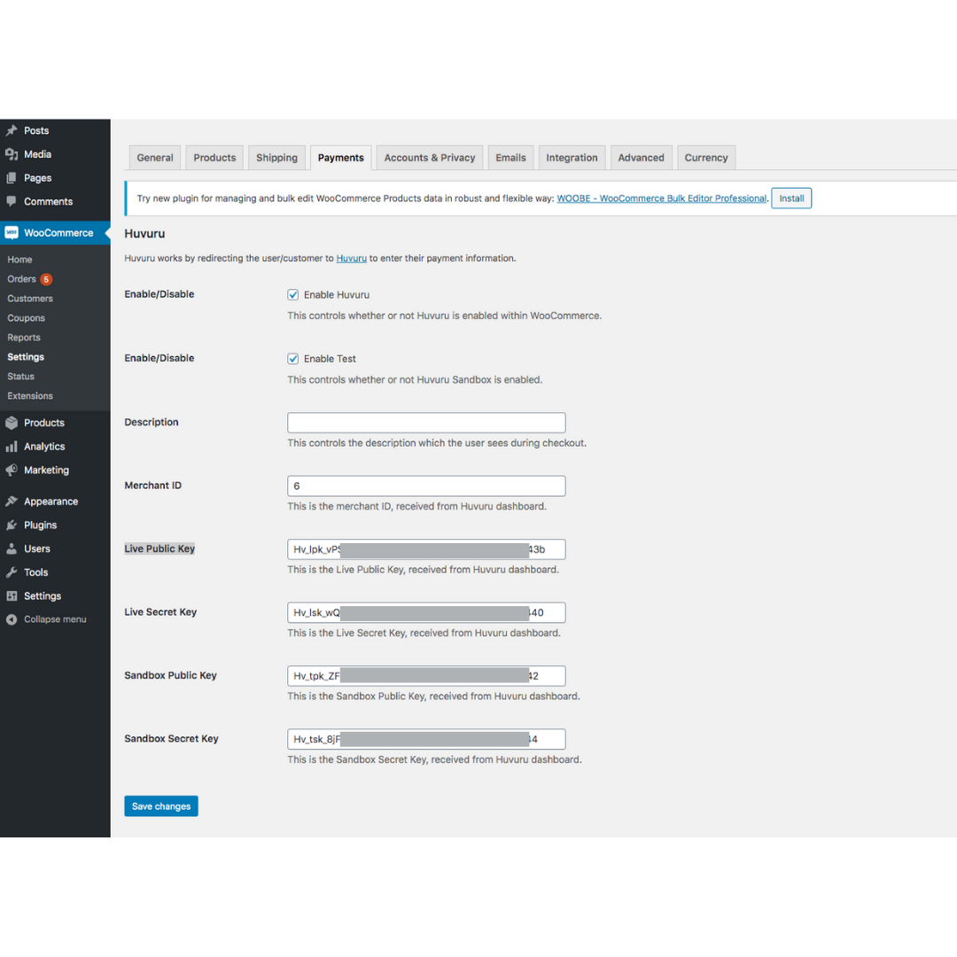
Task: Click the Posts pushpin icon
Action: pyautogui.click(x=12, y=130)
